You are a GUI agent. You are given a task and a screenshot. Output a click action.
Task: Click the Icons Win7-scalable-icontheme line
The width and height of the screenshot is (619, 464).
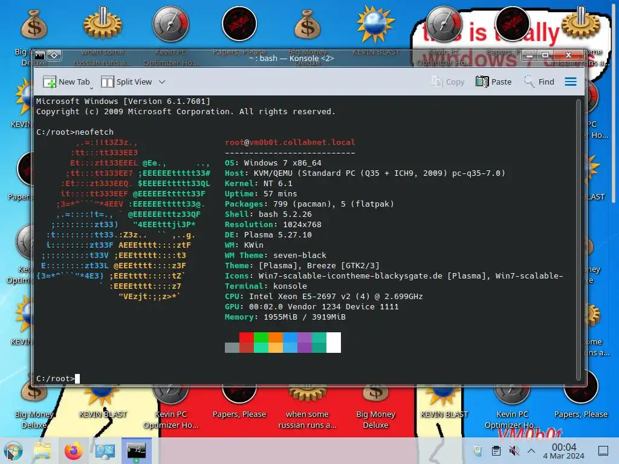click(x=394, y=275)
